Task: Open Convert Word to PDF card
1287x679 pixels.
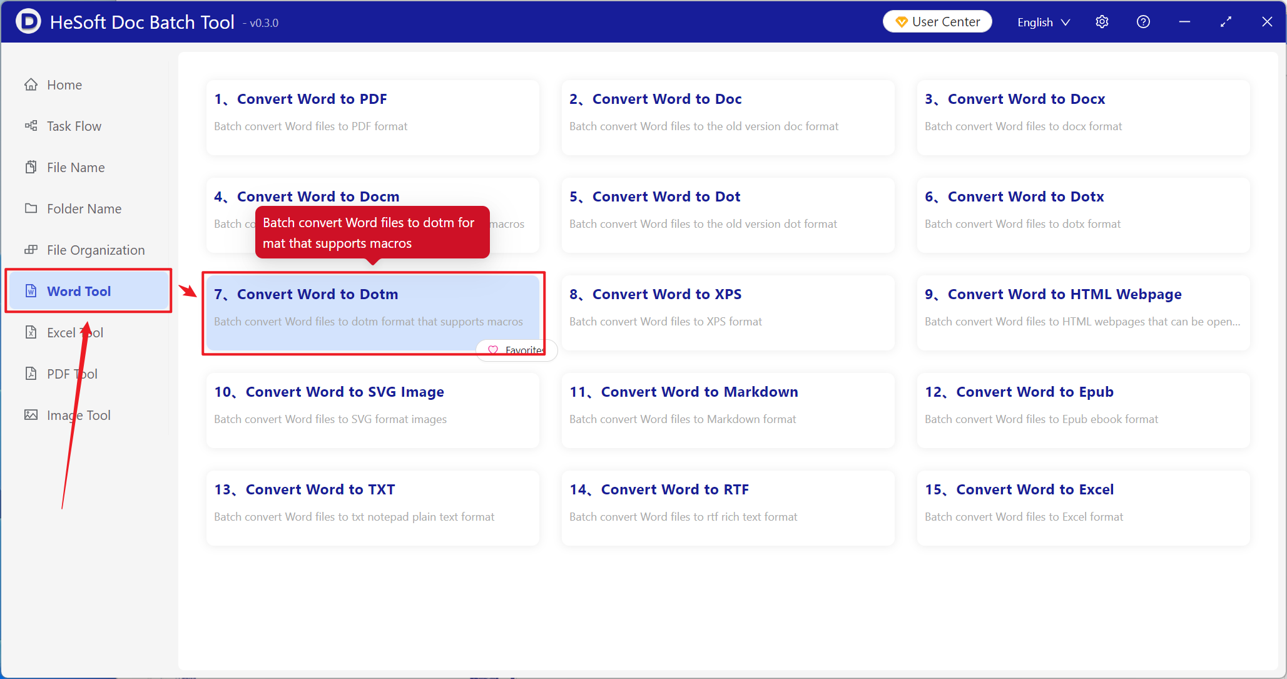Action: (373, 117)
